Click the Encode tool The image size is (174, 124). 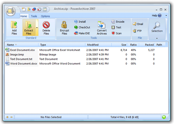point(118,22)
